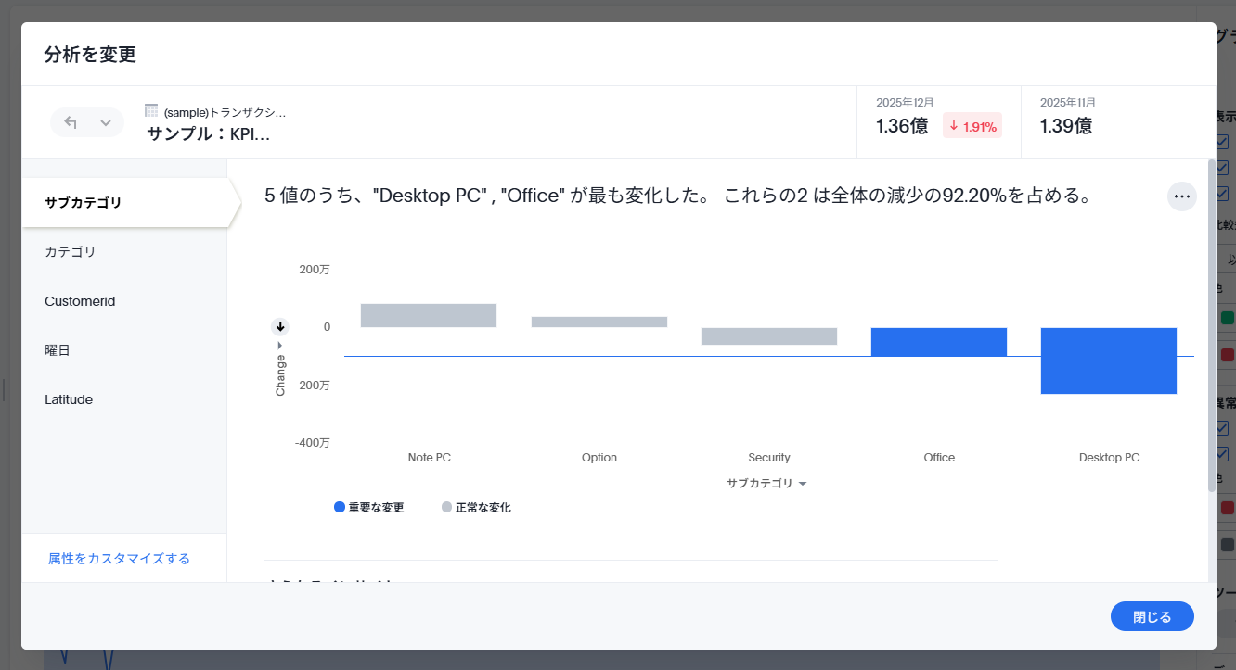
Task: Click the 属性をカスタマイズする link
Action: (119, 559)
